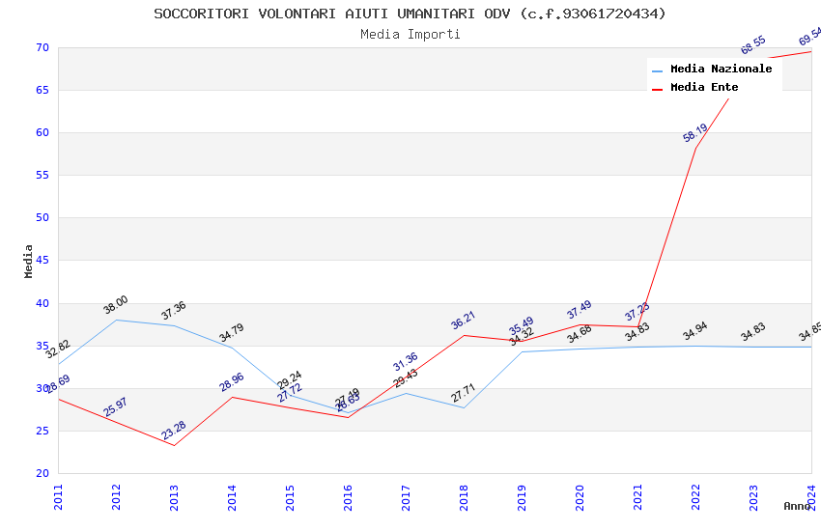Image resolution: width=821 pixels, height=531 pixels.
Task: Click the 36.21 data label for 2018
Action: pos(463,321)
